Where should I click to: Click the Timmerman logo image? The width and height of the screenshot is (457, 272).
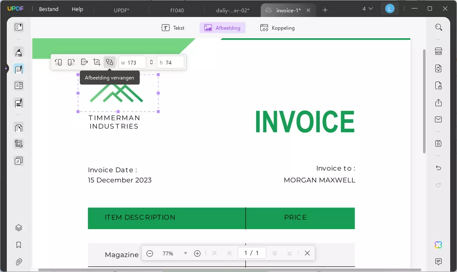point(118,93)
